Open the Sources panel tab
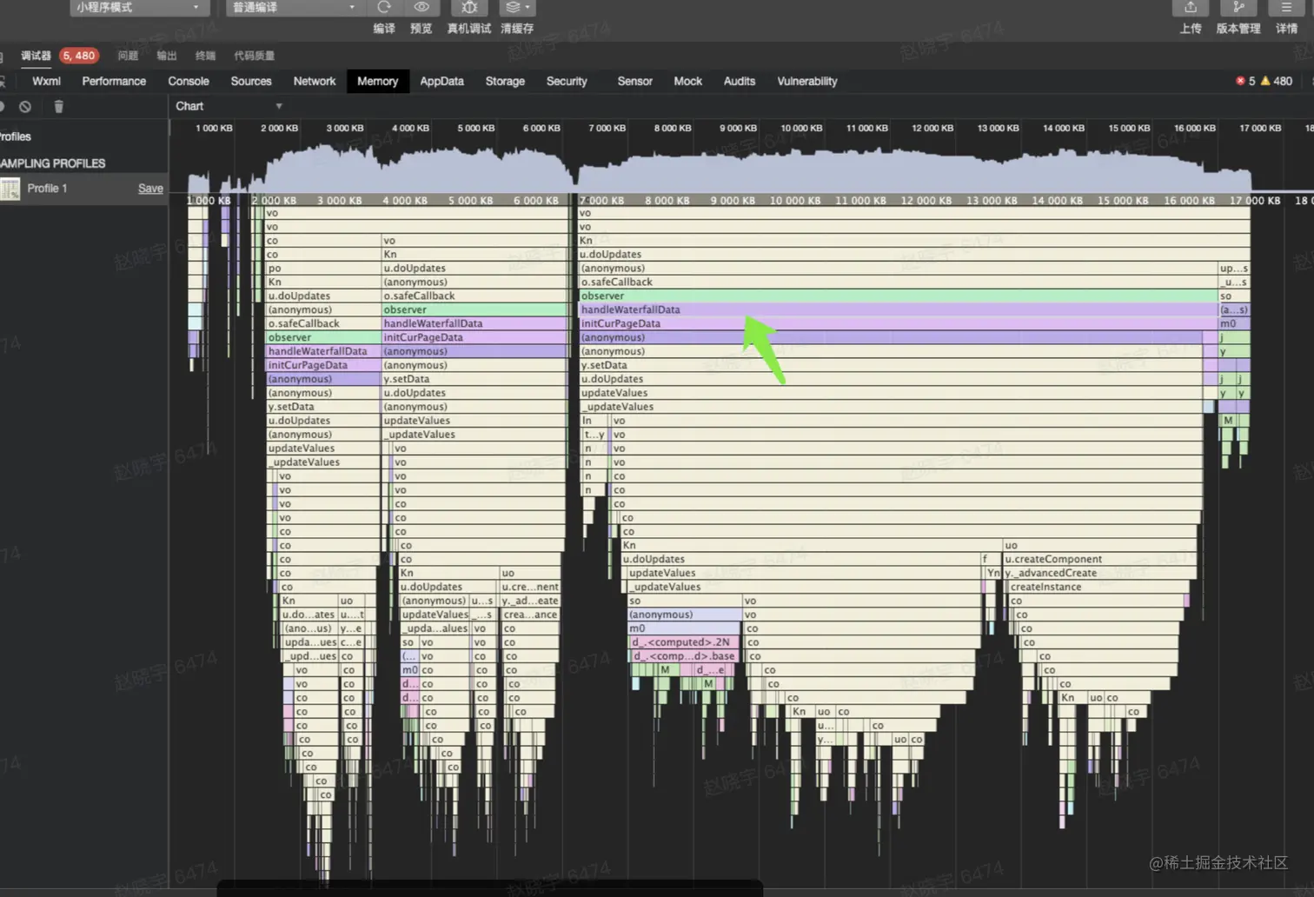The width and height of the screenshot is (1314, 897). (x=251, y=82)
